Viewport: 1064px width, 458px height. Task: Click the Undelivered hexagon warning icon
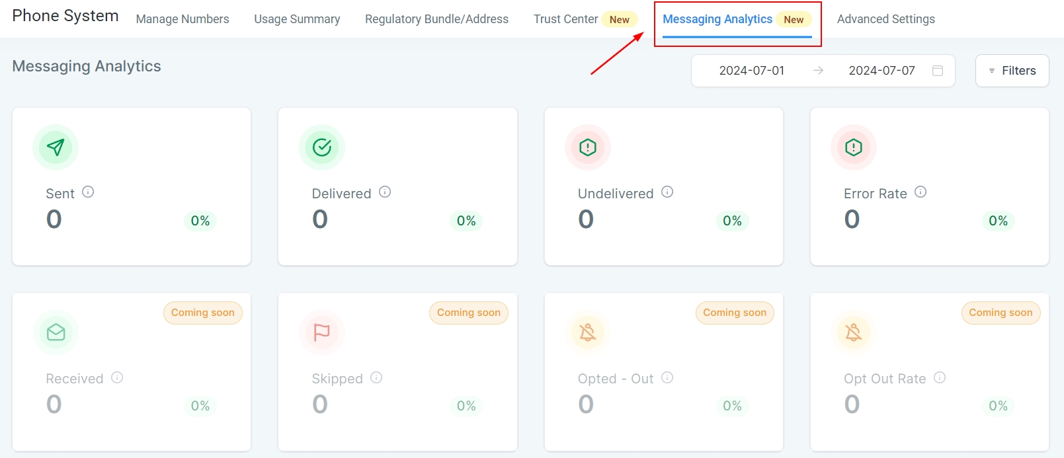[x=587, y=147]
